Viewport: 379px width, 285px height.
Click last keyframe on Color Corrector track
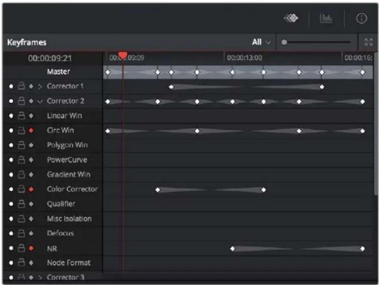pos(264,190)
